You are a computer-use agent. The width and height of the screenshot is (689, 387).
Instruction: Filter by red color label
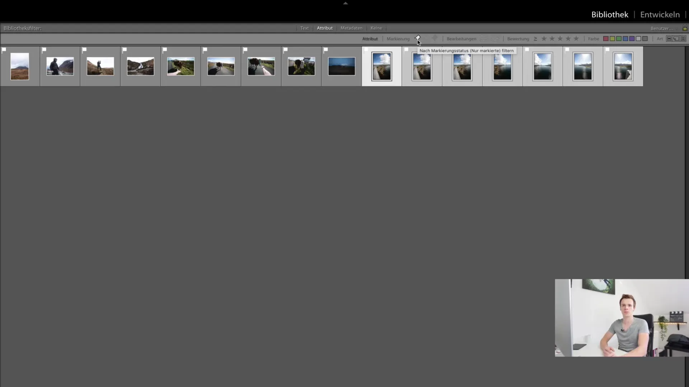(606, 39)
